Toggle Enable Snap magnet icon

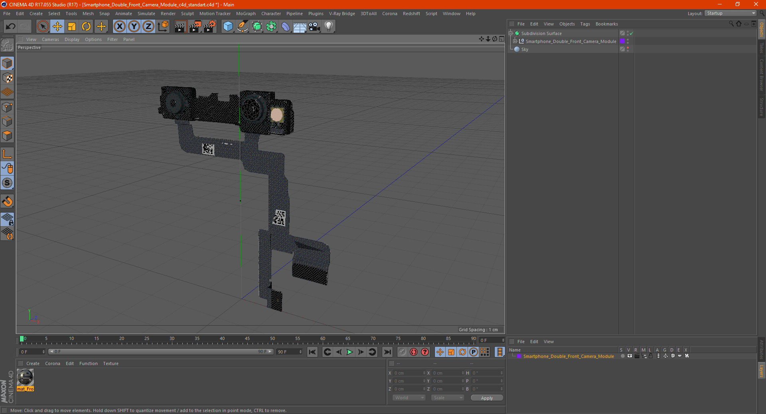point(7,201)
